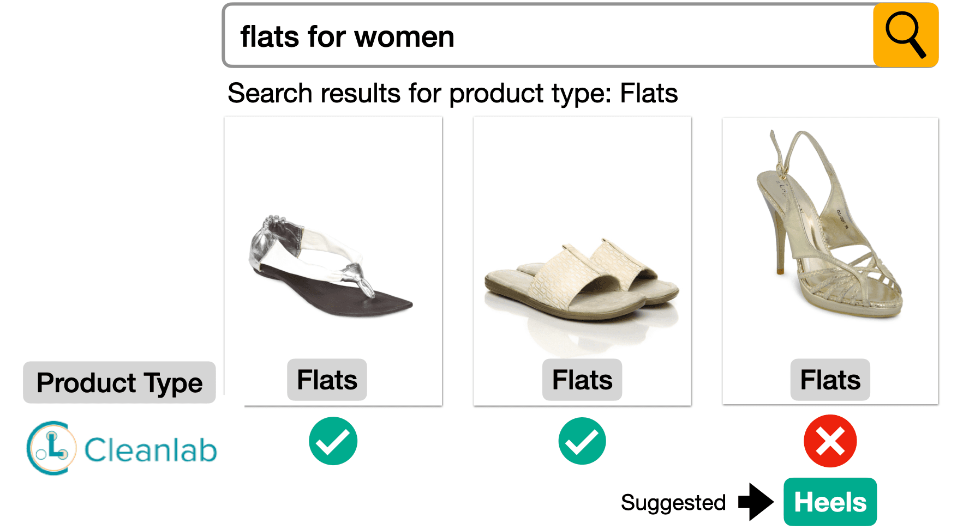Image resolution: width=969 pixels, height=530 pixels.
Task: Click the 'Suggested' text label
Action: [x=673, y=503]
